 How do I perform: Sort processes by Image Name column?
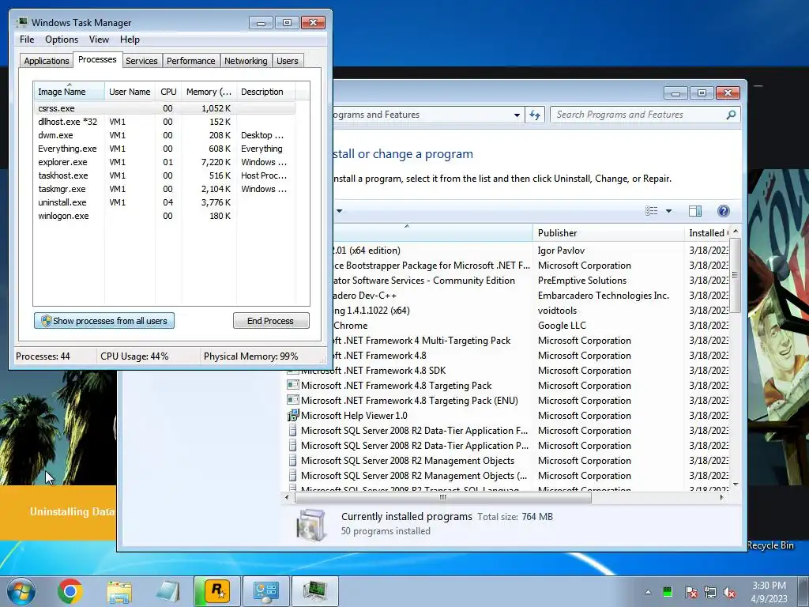point(69,92)
